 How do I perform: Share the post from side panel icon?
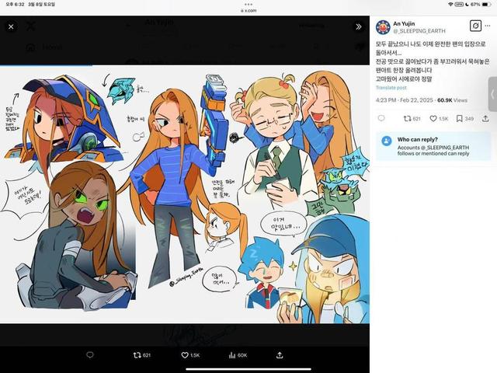click(485, 119)
